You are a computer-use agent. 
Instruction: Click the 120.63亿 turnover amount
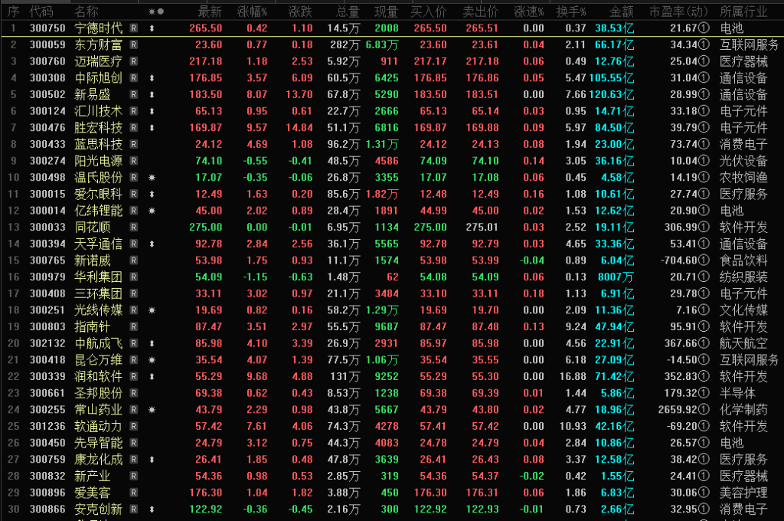(612, 94)
